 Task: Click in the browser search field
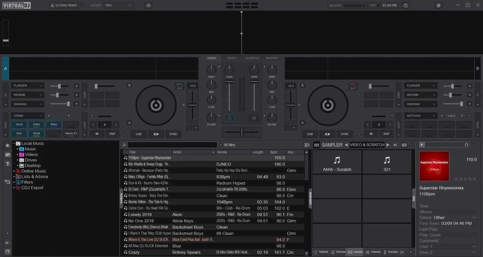pyautogui.click(x=172, y=145)
